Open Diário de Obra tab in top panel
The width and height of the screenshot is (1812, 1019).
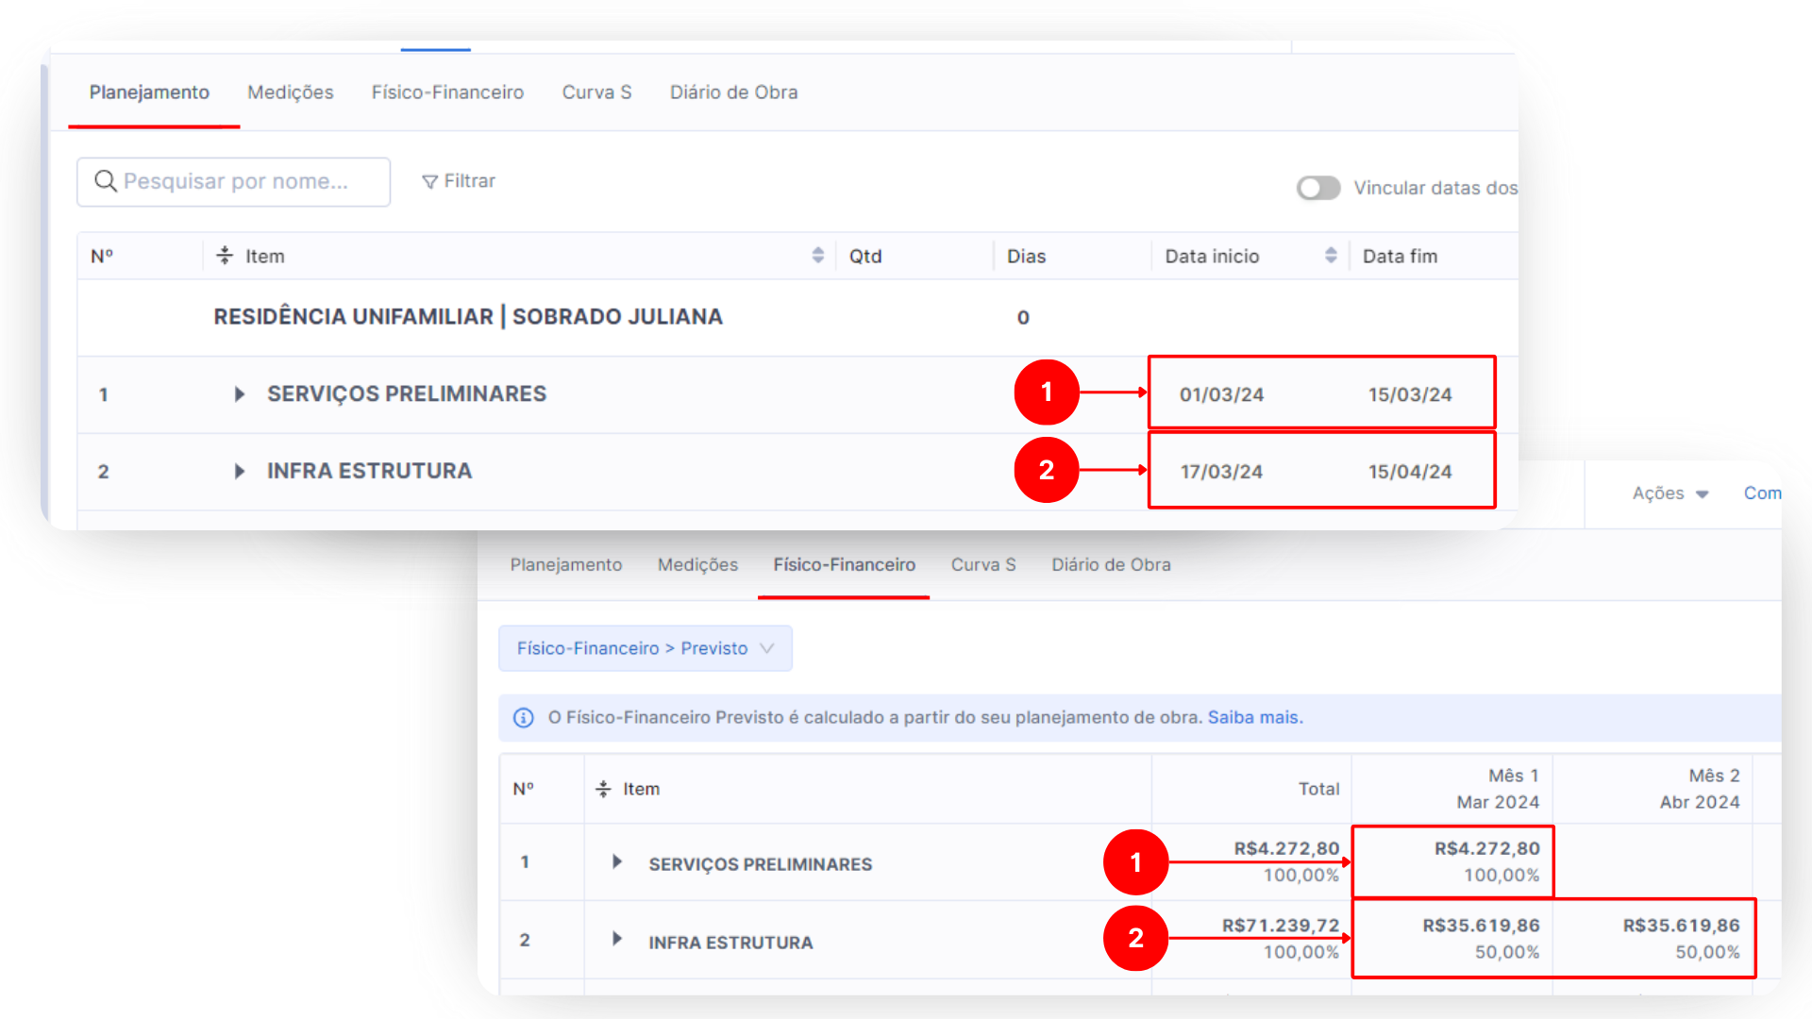coord(733,92)
